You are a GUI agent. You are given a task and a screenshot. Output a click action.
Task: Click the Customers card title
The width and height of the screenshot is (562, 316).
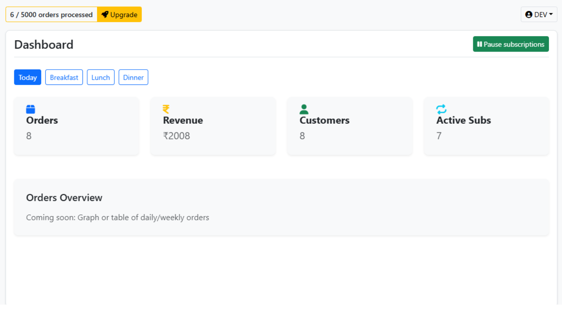click(324, 120)
